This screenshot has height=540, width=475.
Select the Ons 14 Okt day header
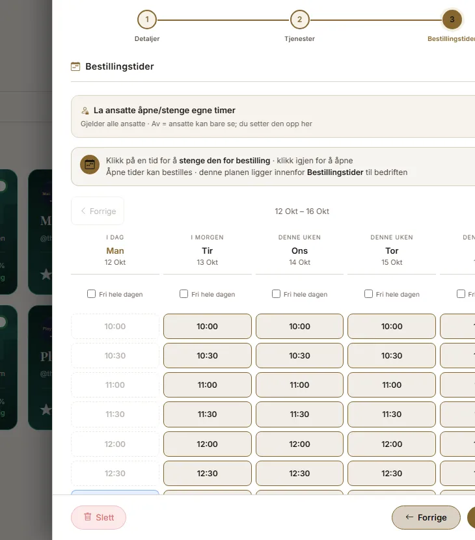299,251
